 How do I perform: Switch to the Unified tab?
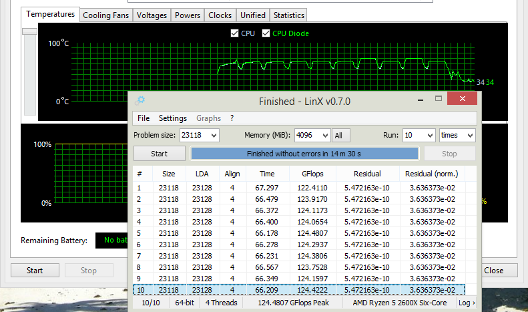[252, 15]
